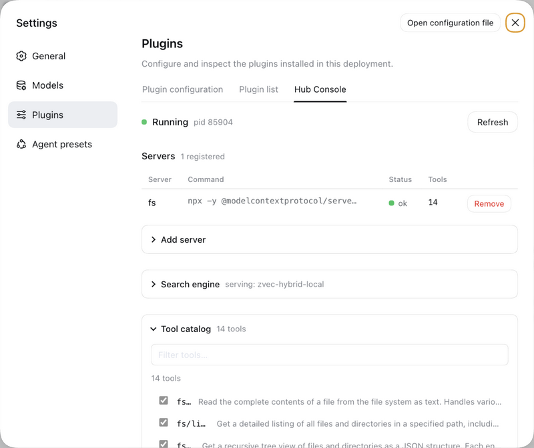Open General settings section

tap(63, 56)
